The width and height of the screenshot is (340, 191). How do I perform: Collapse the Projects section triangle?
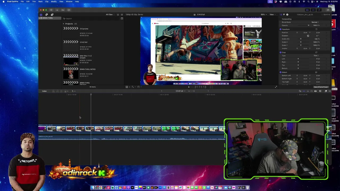[x=63, y=24]
